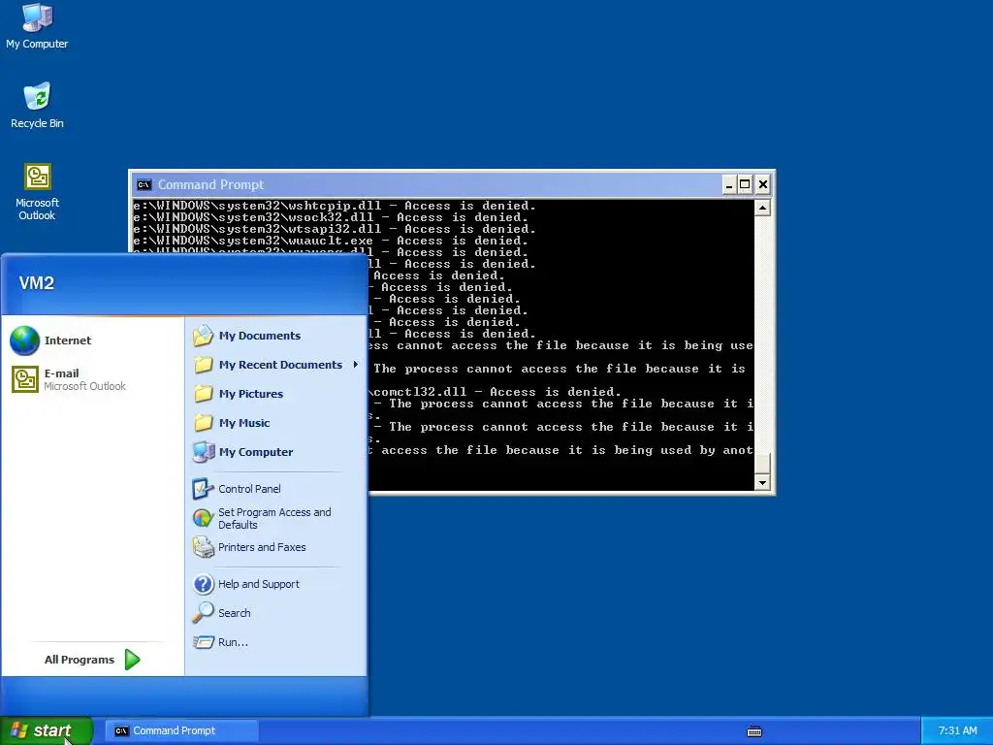Open the Set Program Access and Defaults entry

tap(275, 518)
